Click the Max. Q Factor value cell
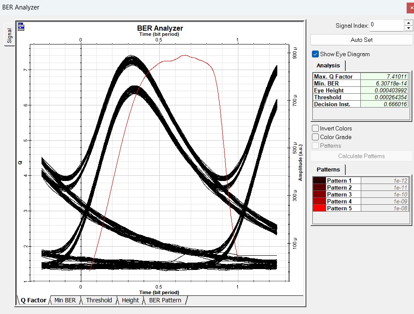414x314 pixels. click(x=384, y=76)
